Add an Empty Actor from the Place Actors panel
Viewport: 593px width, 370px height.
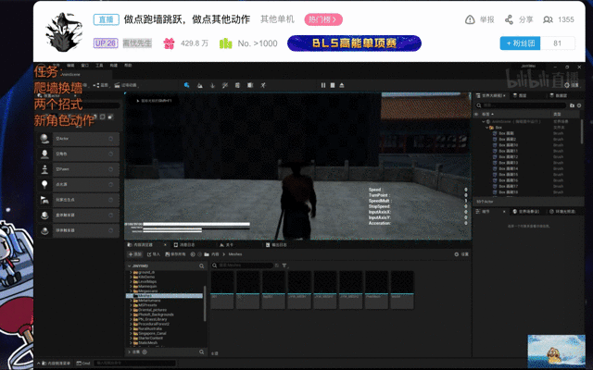tap(79, 139)
